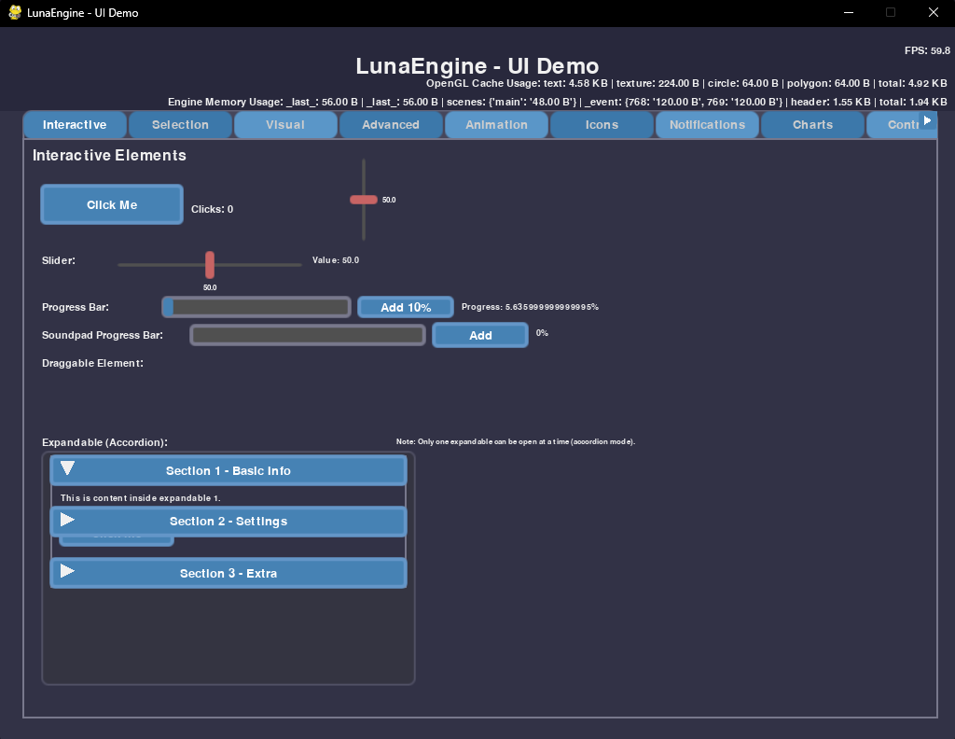Click the tab strip scroll-right arrow
Screen dimensions: 955x739
927,120
